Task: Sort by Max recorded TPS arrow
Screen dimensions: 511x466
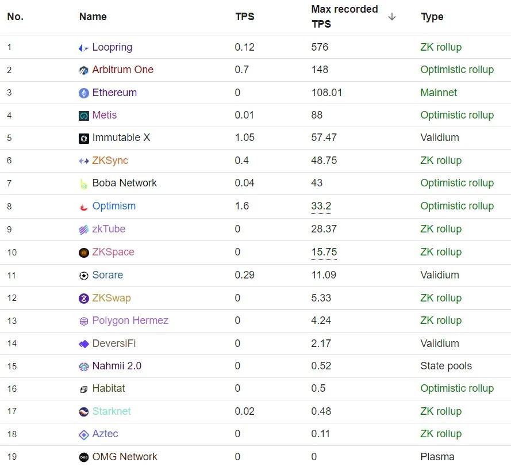Action: tap(392, 17)
